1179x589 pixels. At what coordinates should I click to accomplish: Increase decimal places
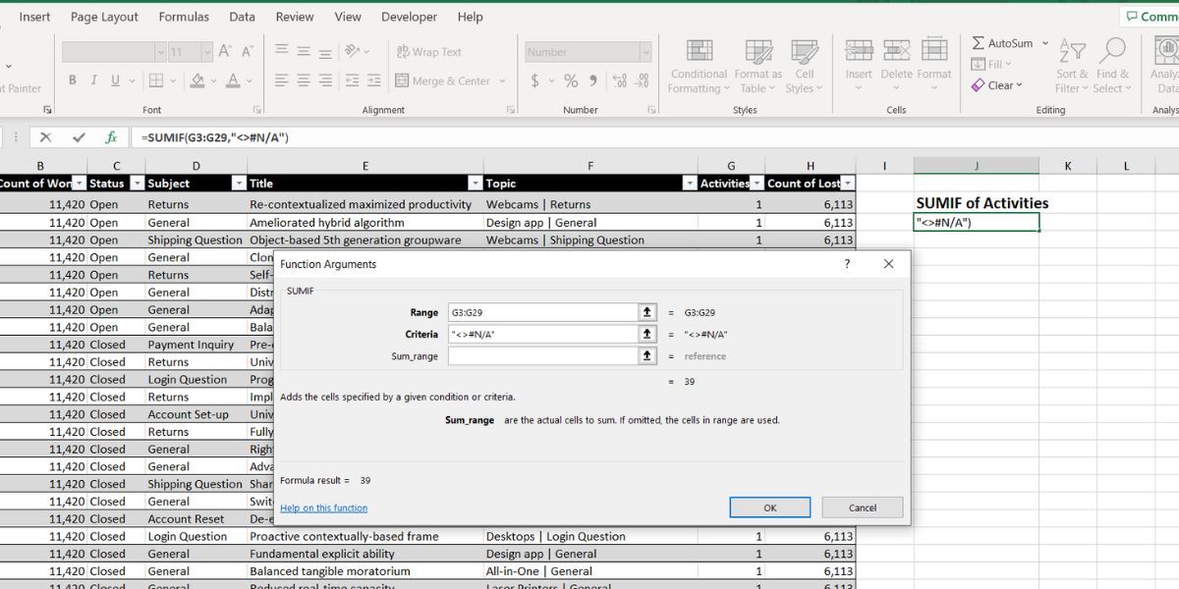click(620, 80)
